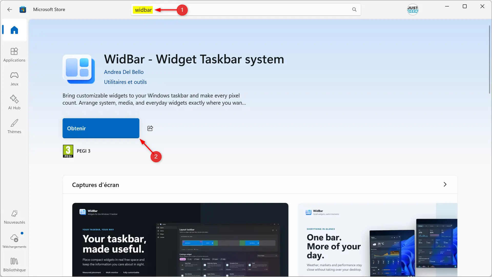
Task: Open publisher Andrea Del Bello link
Action: pos(124,72)
